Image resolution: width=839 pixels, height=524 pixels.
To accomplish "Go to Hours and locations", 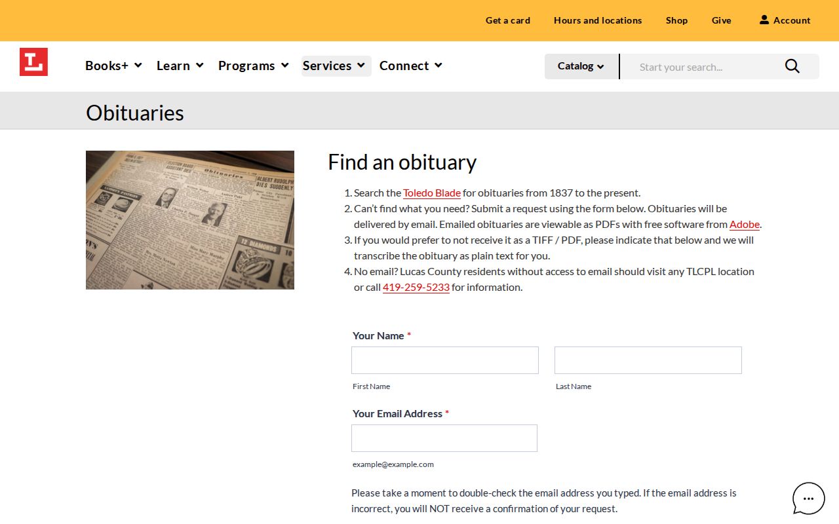I will (x=598, y=20).
